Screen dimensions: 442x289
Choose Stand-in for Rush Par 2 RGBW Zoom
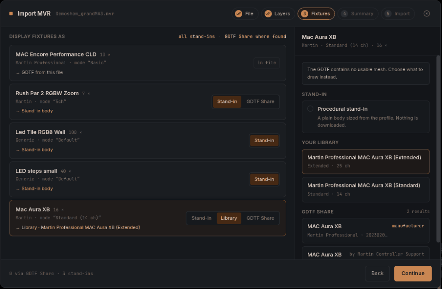pyautogui.click(x=227, y=102)
